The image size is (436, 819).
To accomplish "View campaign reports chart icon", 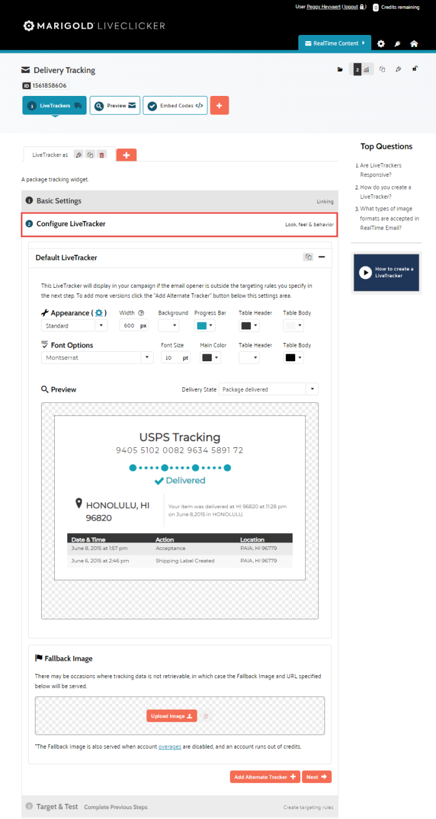I will (x=367, y=70).
